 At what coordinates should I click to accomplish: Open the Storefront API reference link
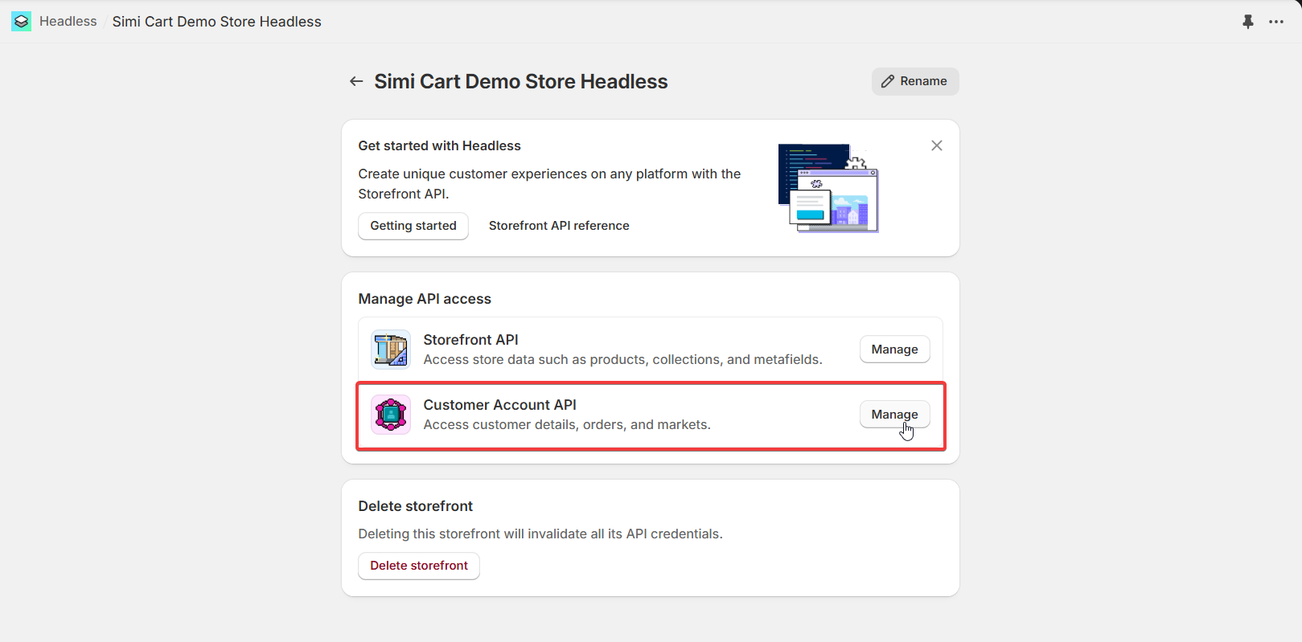click(559, 226)
